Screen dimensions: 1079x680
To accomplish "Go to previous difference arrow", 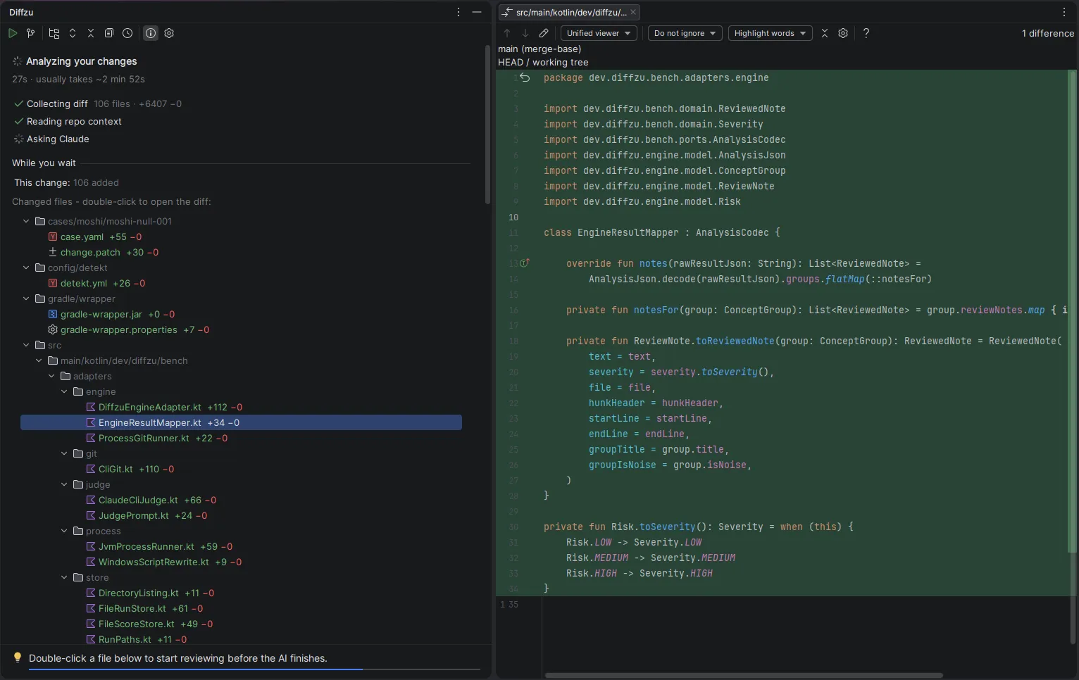I will (507, 33).
